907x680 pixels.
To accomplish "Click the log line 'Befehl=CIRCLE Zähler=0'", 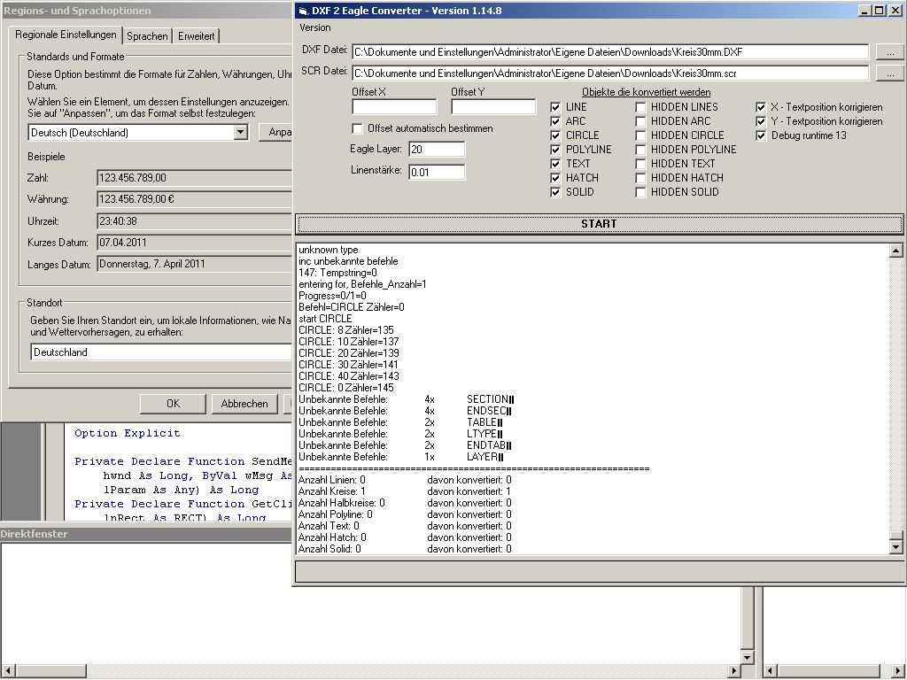I will coord(352,307).
